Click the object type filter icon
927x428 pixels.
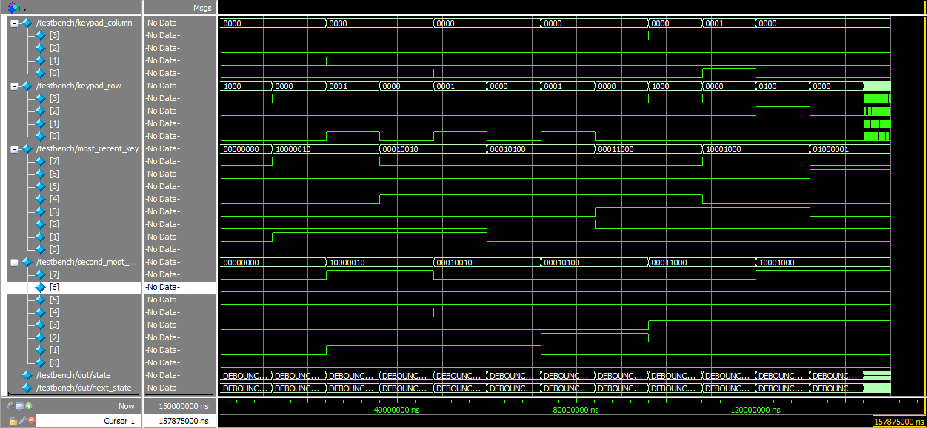tap(14, 7)
